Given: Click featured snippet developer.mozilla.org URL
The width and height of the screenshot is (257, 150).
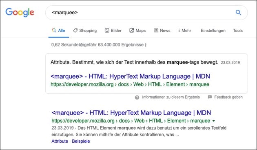Looking at the screenshot, I should pos(130,84).
